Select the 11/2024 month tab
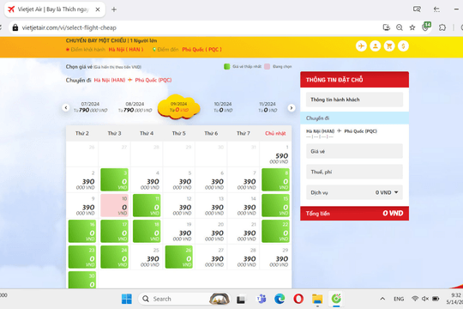Image resolution: width=463 pixels, height=309 pixels. (x=268, y=107)
